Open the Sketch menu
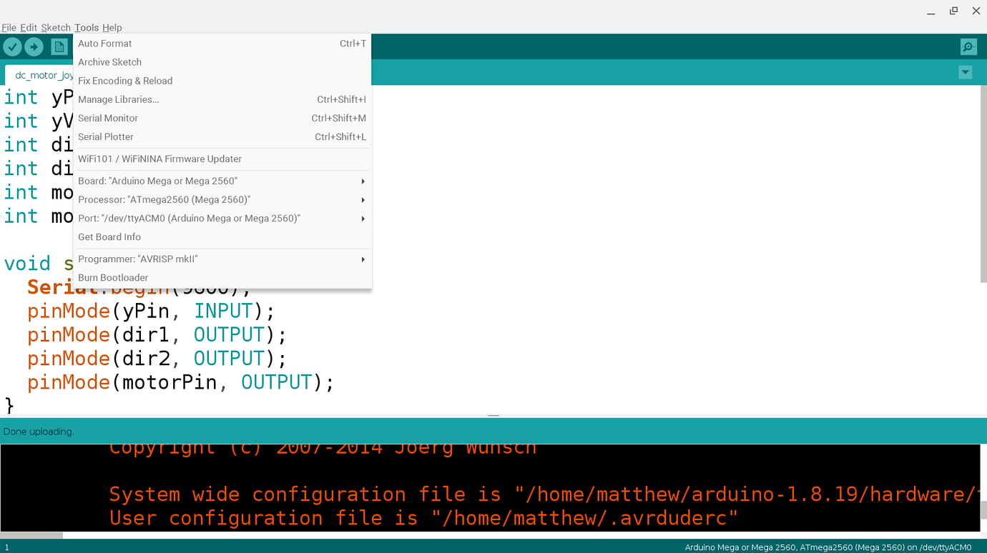Viewport: 987px width, 553px height. pyautogui.click(x=55, y=27)
